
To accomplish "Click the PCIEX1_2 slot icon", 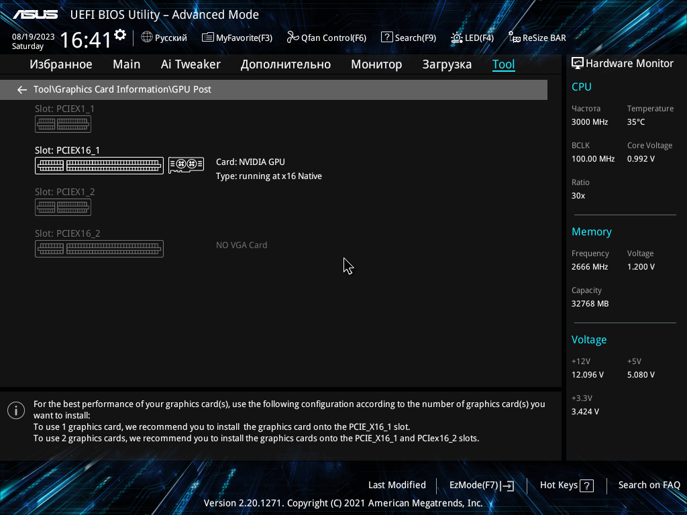I will [63, 207].
